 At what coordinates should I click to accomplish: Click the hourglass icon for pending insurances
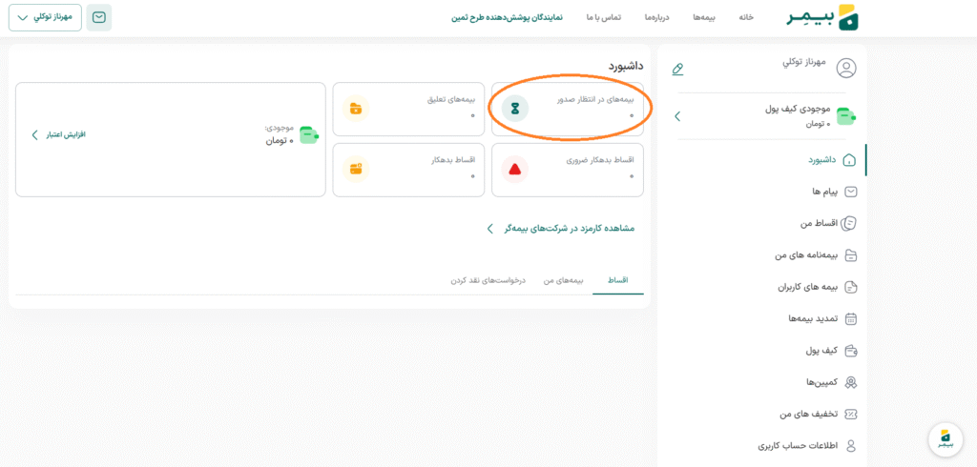click(515, 108)
